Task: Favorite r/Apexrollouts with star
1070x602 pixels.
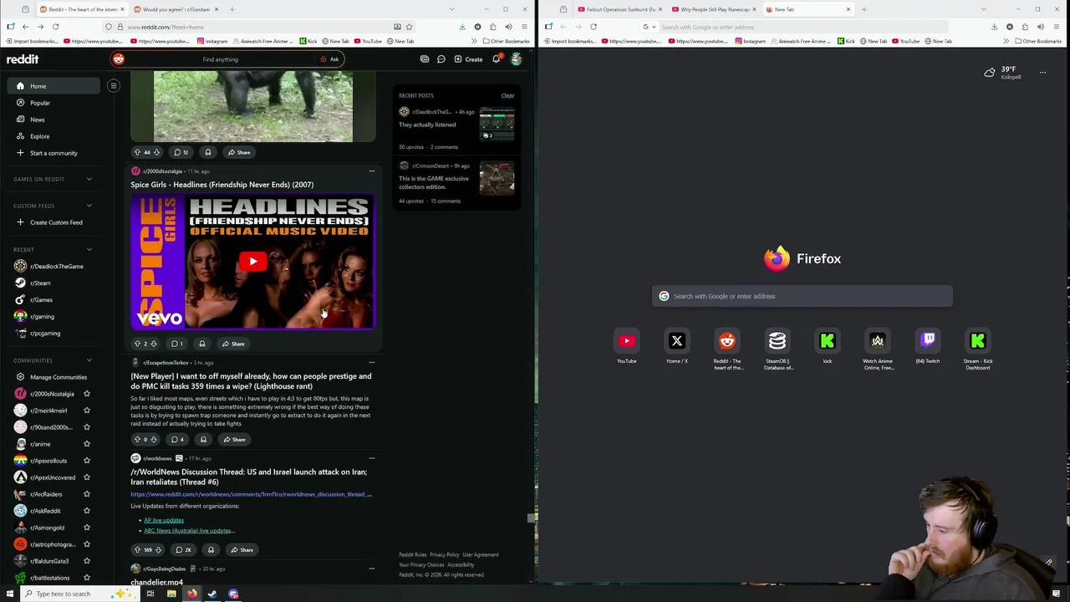Action: tap(87, 461)
